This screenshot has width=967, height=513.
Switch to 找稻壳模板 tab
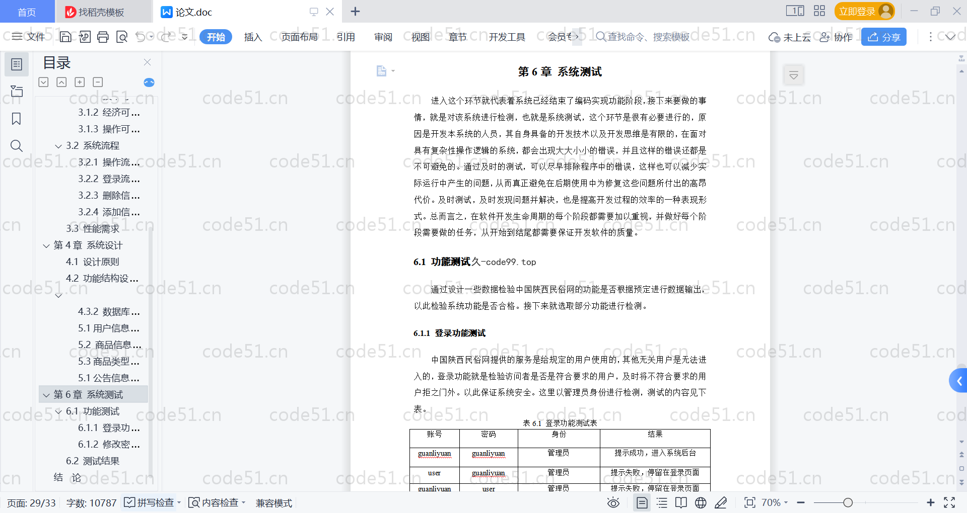coord(103,12)
